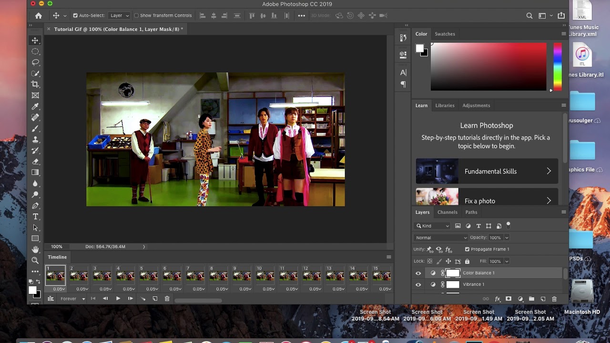
Task: Hide the Color Balance 1 layer
Action: (x=418, y=273)
